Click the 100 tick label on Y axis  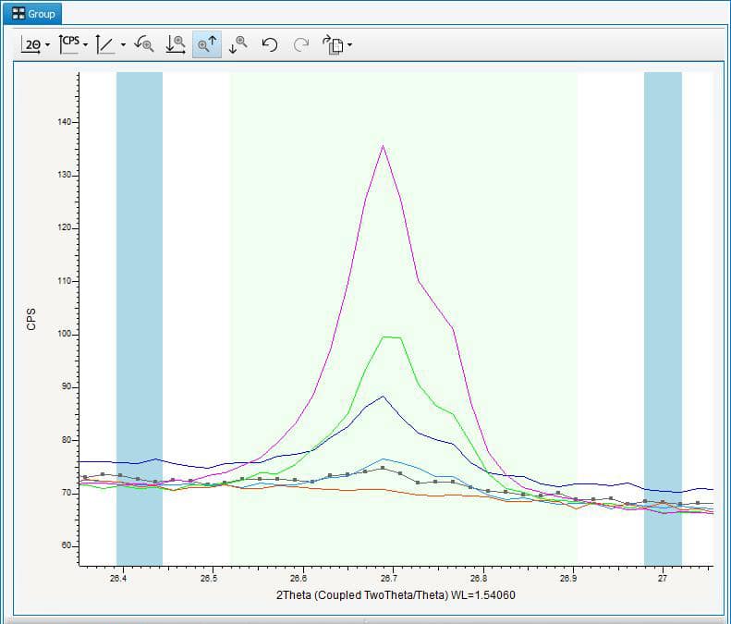[x=64, y=334]
